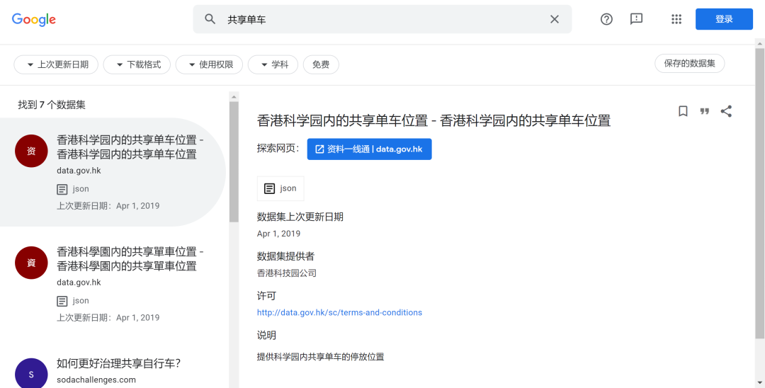The image size is (765, 388).
Task: Click the maroon 資 avatar of second result
Action: [31, 263]
